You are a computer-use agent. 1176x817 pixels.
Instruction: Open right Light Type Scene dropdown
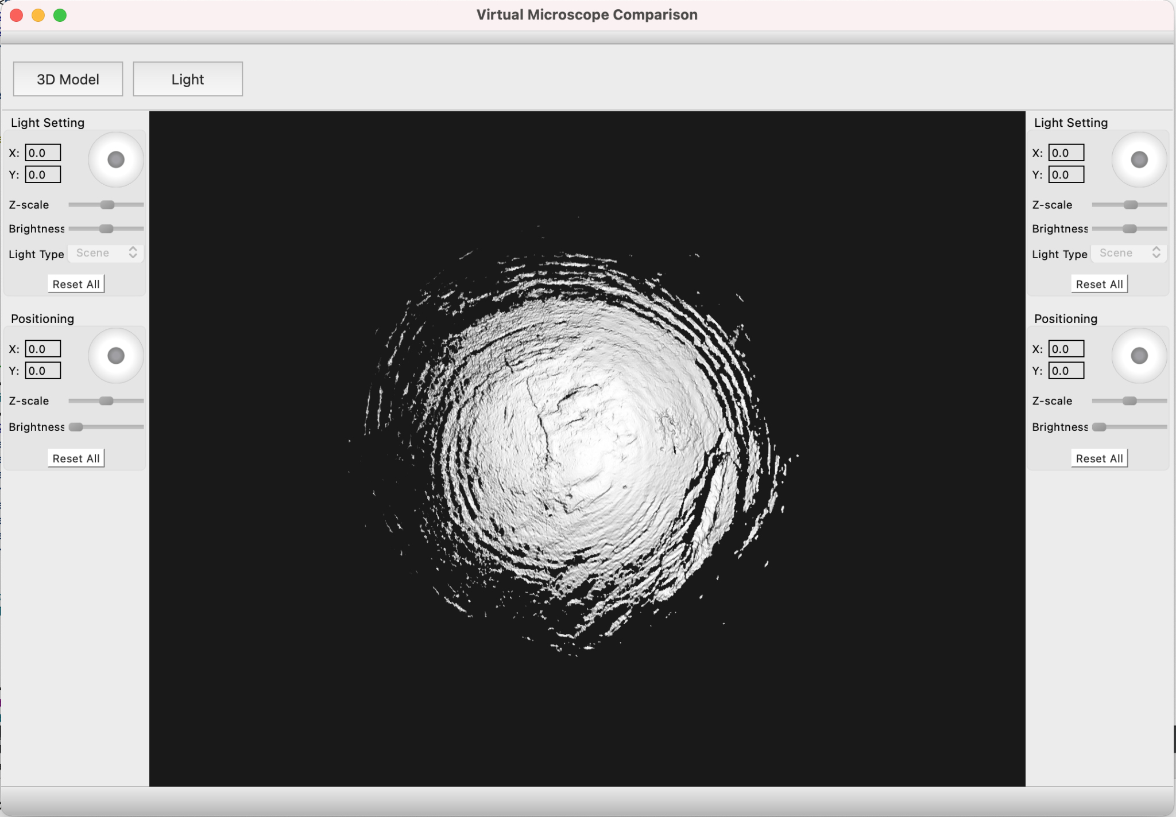coord(1129,253)
